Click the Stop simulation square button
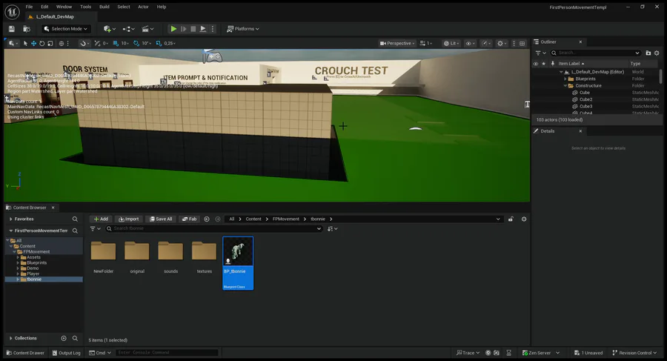 [193, 29]
